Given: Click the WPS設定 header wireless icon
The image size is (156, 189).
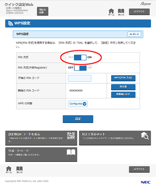Looking at the screenshot, I should click(11, 23).
